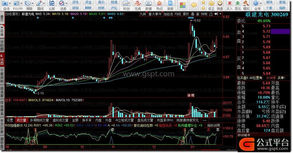Toggle the 九转 indicator
Viewport: 293px width, 153px height.
pyautogui.click(x=143, y=14)
